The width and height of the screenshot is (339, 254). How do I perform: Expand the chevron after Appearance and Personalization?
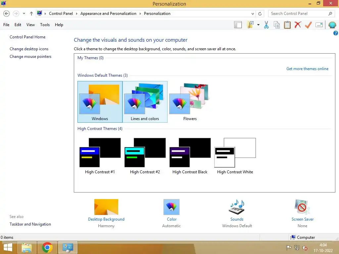click(140, 14)
